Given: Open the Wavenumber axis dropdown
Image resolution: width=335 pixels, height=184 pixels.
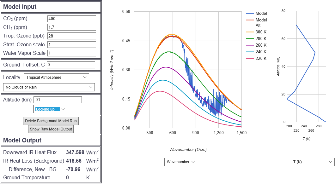Looking at the screenshot, I should pos(181,162).
